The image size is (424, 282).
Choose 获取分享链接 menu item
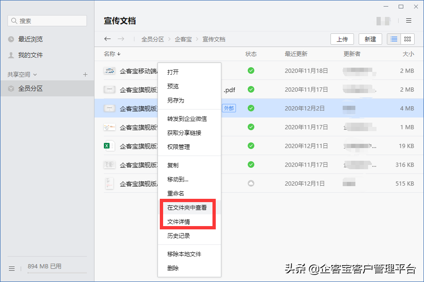pyautogui.click(x=189, y=133)
